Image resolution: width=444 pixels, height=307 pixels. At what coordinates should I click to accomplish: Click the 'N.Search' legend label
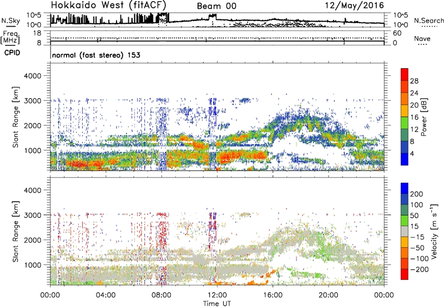[x=428, y=21]
